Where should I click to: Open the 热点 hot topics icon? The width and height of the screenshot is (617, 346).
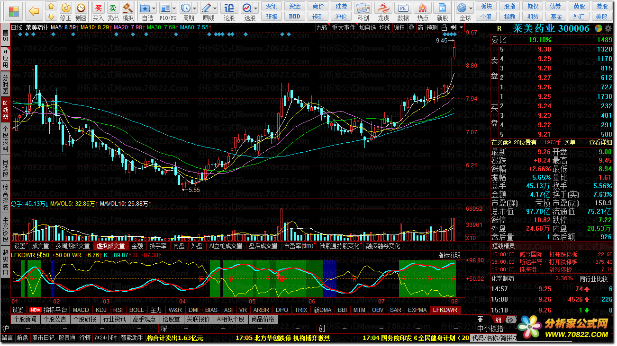click(x=423, y=8)
